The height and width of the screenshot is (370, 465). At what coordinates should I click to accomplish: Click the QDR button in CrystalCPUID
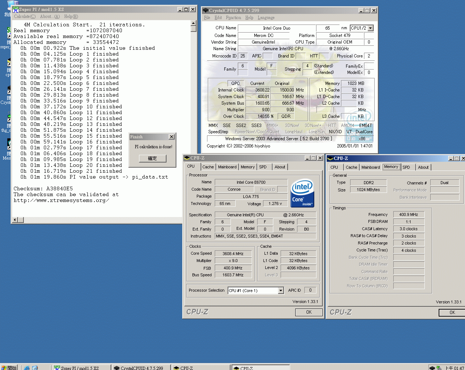tap(286, 116)
